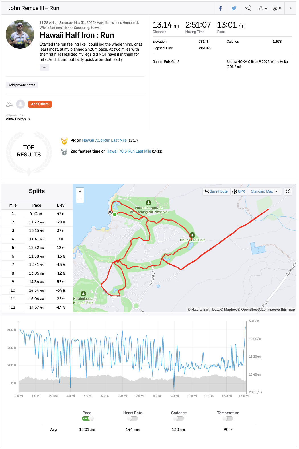The image size is (299, 449).
Task: Share the run on Facebook
Action: (x=220, y=8)
